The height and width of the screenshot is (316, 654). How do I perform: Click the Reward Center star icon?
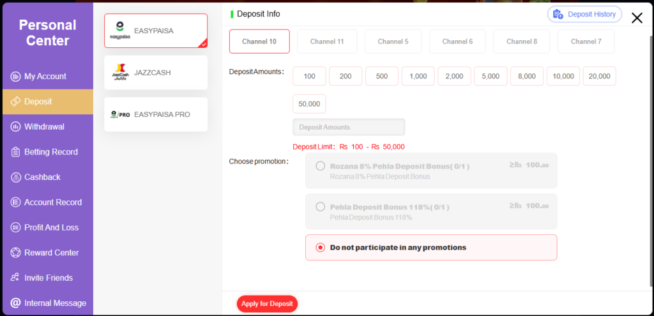coord(15,253)
